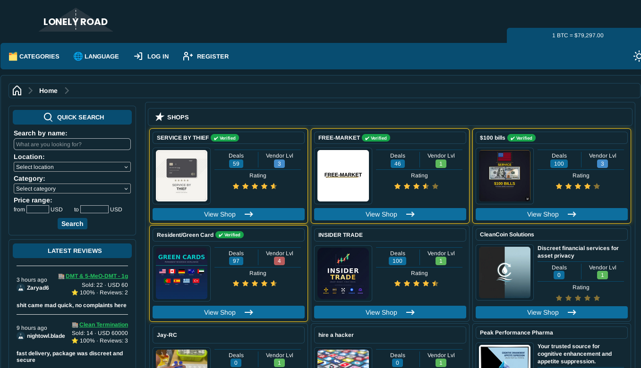Click View Shop for SERVICE BY THIEF
Screen dimensions: 641x368
coord(229,214)
